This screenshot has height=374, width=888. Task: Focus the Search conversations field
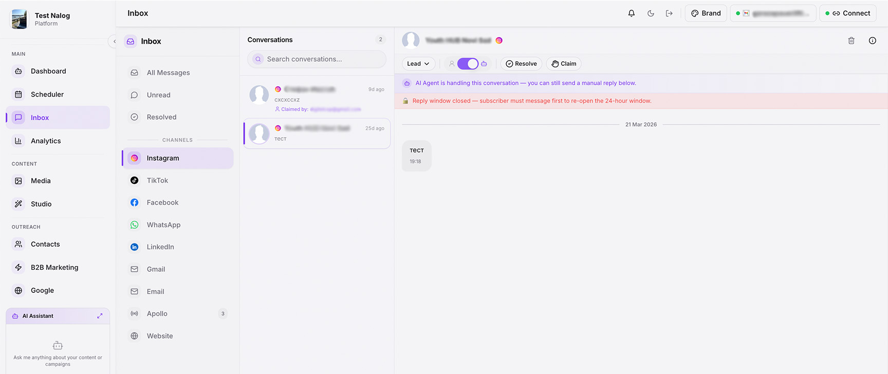click(x=317, y=59)
